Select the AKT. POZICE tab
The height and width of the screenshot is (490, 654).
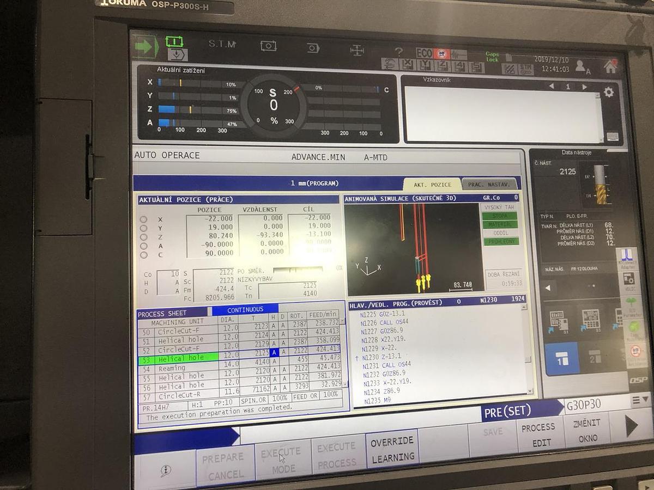[433, 185]
